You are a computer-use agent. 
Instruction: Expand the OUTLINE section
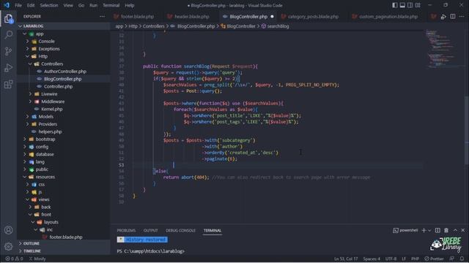click(x=64, y=243)
